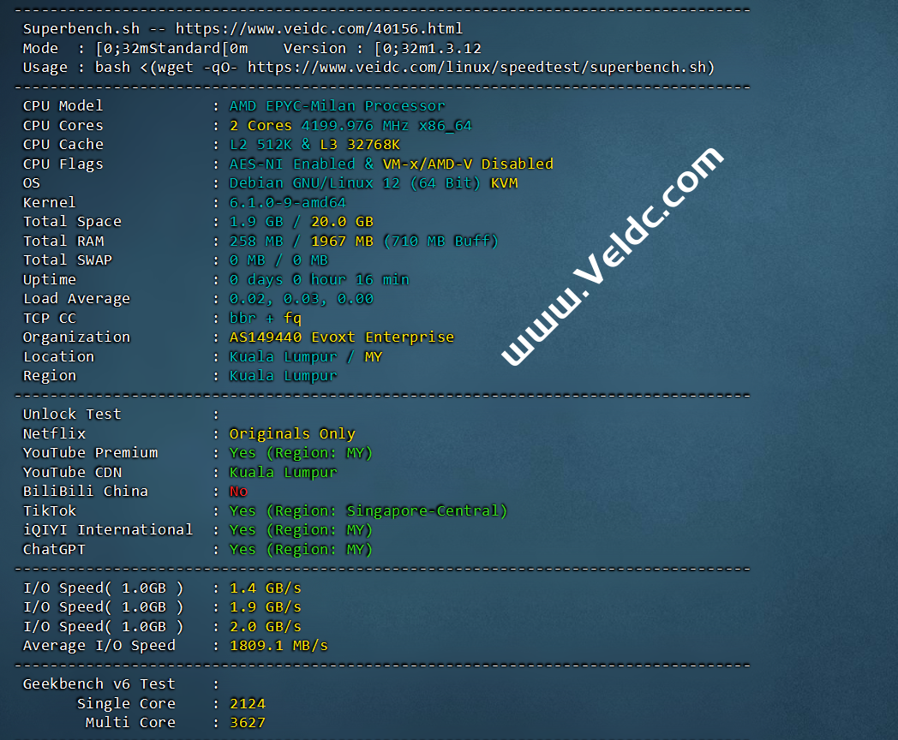Click the 'Organization' label
This screenshot has width=898, height=740.
click(x=76, y=337)
